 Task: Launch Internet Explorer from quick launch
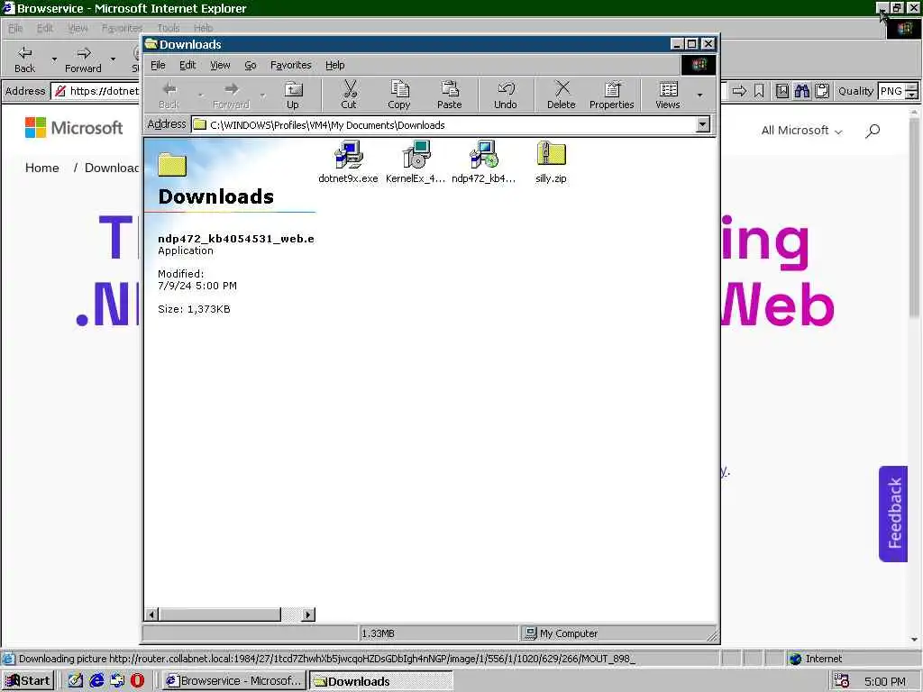click(x=96, y=680)
